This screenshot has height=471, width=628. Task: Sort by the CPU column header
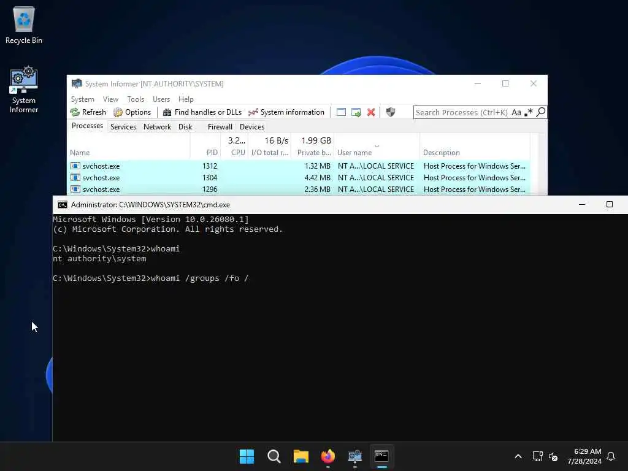click(234, 146)
